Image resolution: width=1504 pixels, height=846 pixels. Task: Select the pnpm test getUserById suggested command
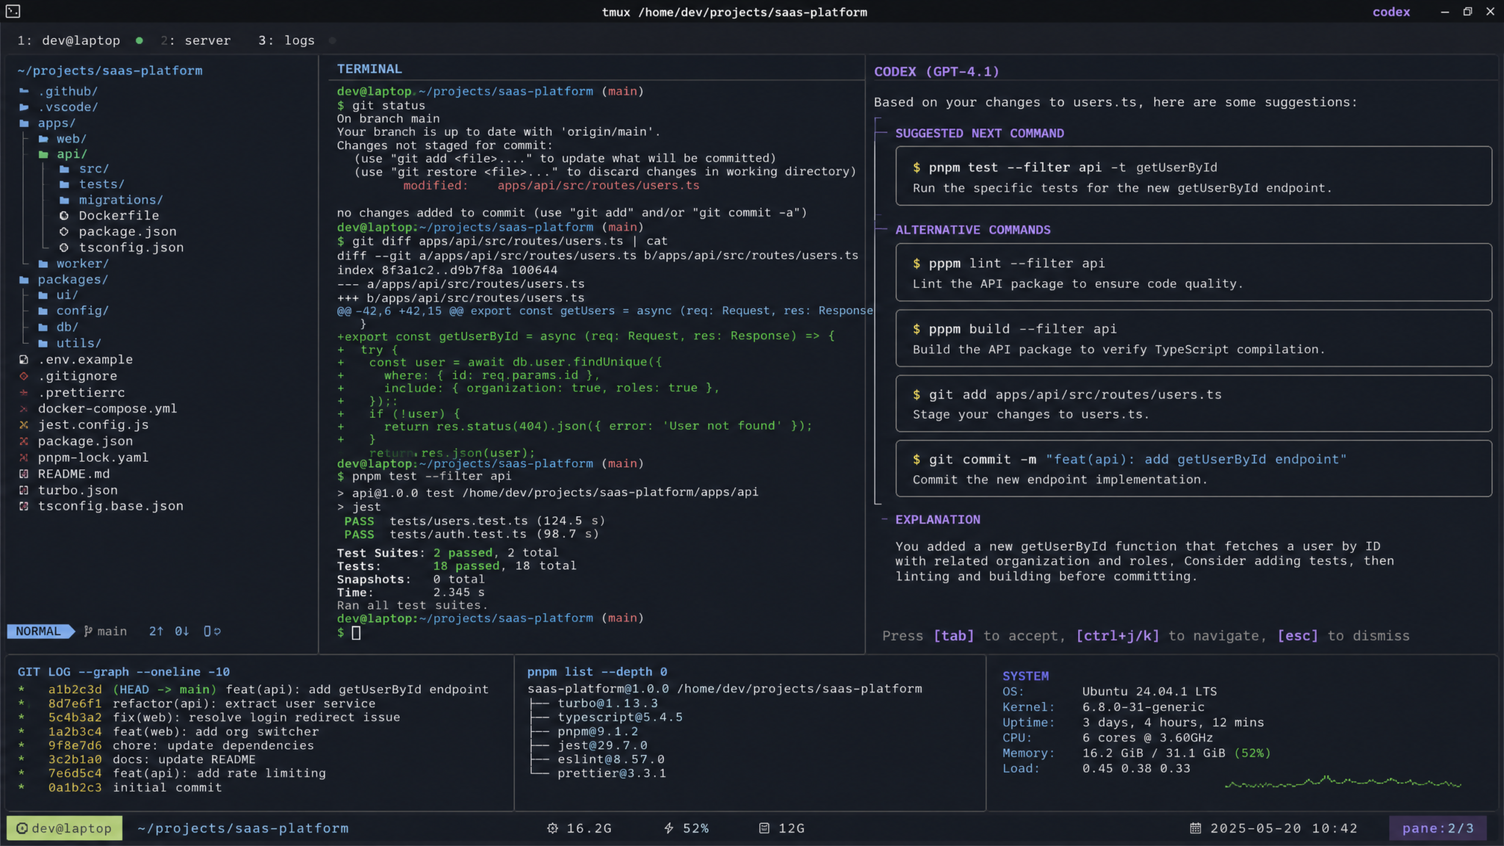1193,176
